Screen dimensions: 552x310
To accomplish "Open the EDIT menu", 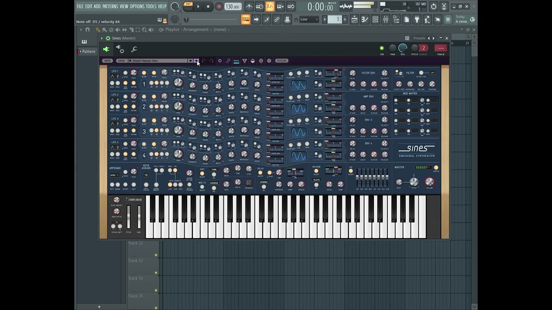I will 88,6.
